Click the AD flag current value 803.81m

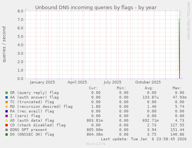click(x=95, y=121)
